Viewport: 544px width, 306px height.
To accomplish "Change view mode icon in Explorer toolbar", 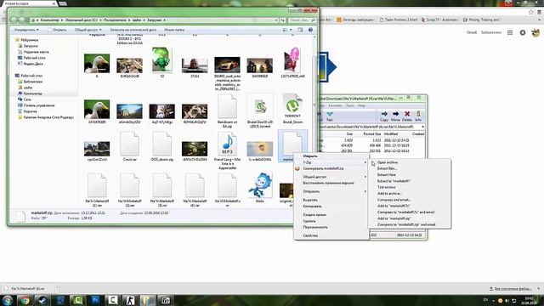I will 285,30.
